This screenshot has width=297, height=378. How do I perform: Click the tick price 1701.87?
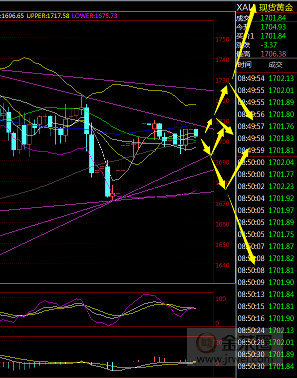pyautogui.click(x=281, y=246)
